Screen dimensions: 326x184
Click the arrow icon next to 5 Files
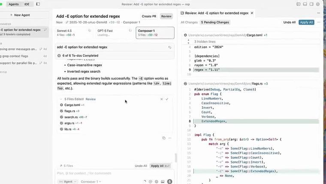click(61, 166)
